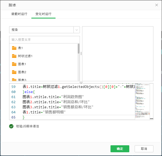The width and height of the screenshot is (162, 156).
Task: Close the 脚本 dialog with X
Action: click(157, 5)
